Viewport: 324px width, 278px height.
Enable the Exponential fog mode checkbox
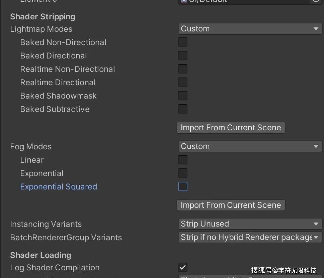(182, 173)
